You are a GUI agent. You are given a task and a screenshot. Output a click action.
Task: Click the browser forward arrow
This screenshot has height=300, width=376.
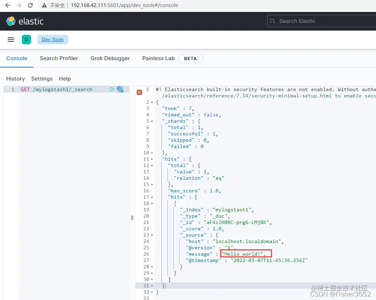(19, 5)
